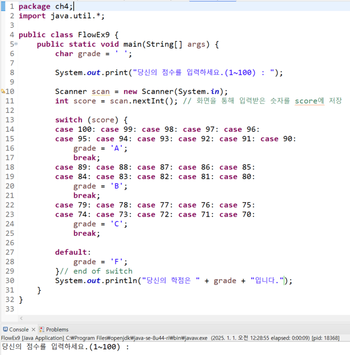This screenshot has height=355, width=350.
Task: Click the 'switch' keyword on line 13
Action: pos(69,120)
